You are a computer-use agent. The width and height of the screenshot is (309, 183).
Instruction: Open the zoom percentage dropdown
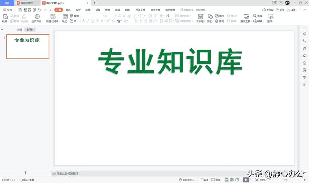coord(263,180)
